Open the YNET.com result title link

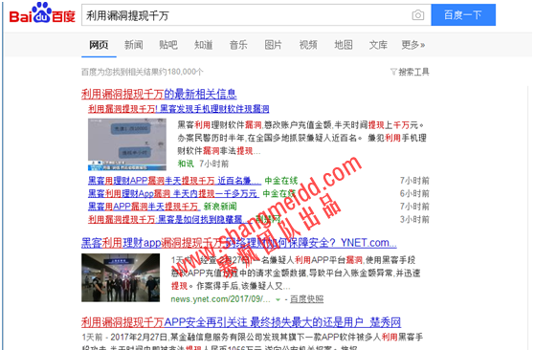click(x=239, y=243)
